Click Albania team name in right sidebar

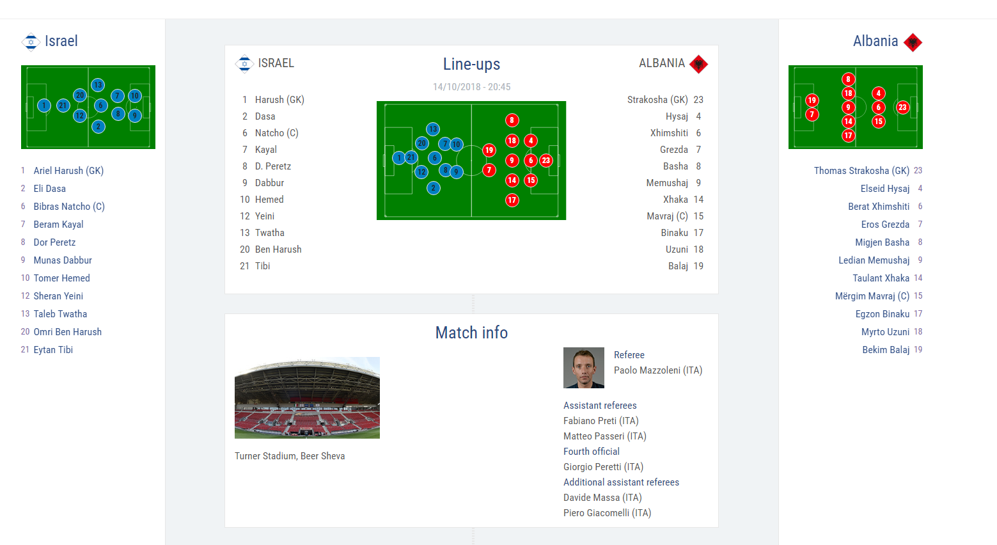tap(875, 41)
